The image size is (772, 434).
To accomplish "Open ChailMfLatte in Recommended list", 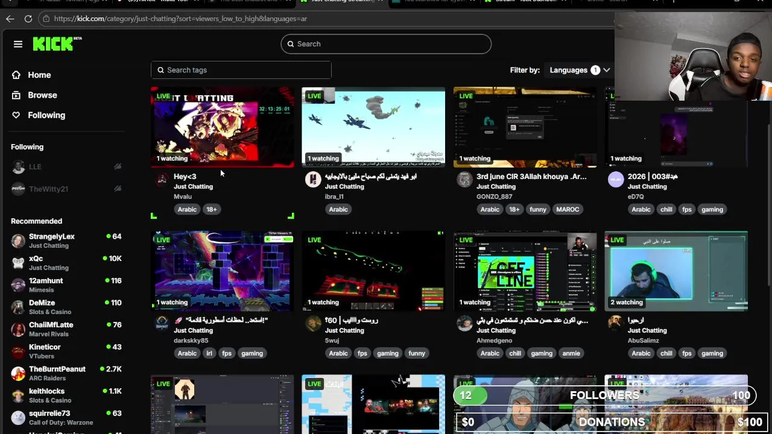I will 66,329.
